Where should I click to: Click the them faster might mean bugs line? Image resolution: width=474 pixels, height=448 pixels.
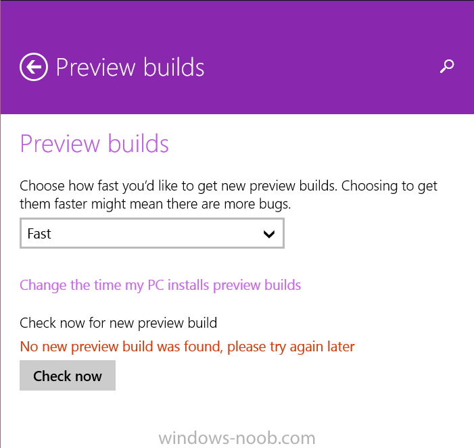(155, 204)
